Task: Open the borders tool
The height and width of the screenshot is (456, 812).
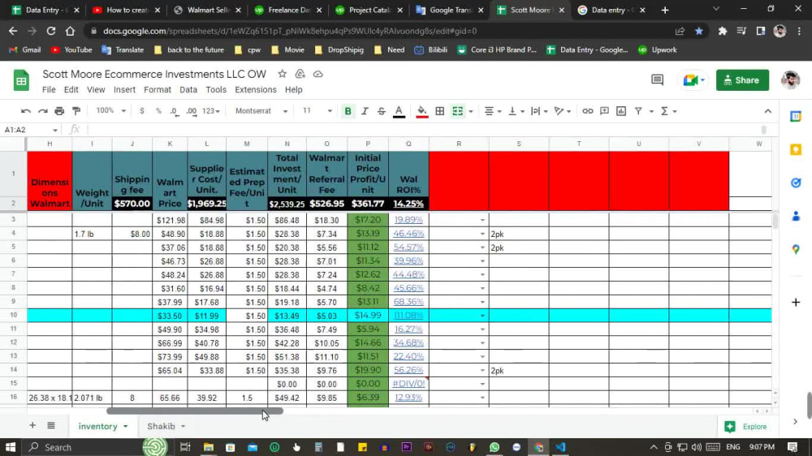Action: coord(439,111)
